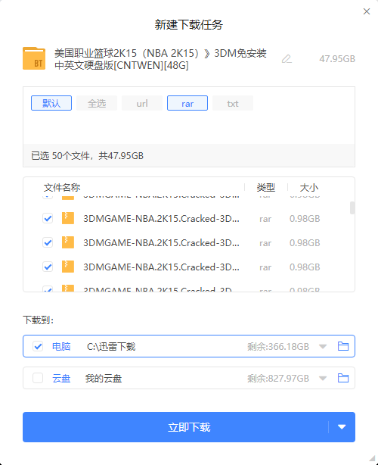Filter files by txt type
Image resolution: width=378 pixels, height=465 pixels.
click(x=233, y=103)
